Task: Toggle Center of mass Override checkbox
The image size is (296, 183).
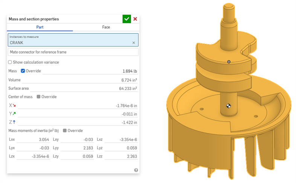Action: coord(38,97)
